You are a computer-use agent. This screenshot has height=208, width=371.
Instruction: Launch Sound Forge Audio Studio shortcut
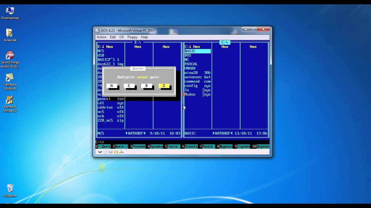pyautogui.click(x=10, y=60)
